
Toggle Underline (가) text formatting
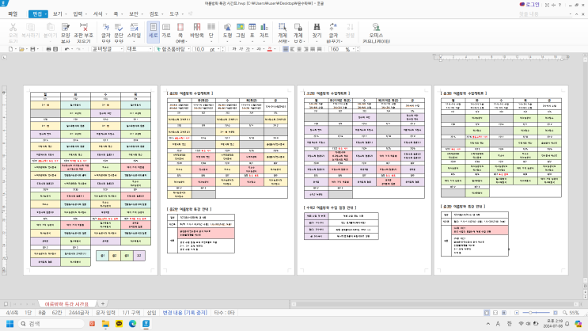tap(248, 49)
